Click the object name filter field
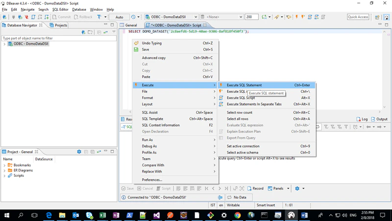Viewport: 392px width, 221px height. (x=59, y=38)
